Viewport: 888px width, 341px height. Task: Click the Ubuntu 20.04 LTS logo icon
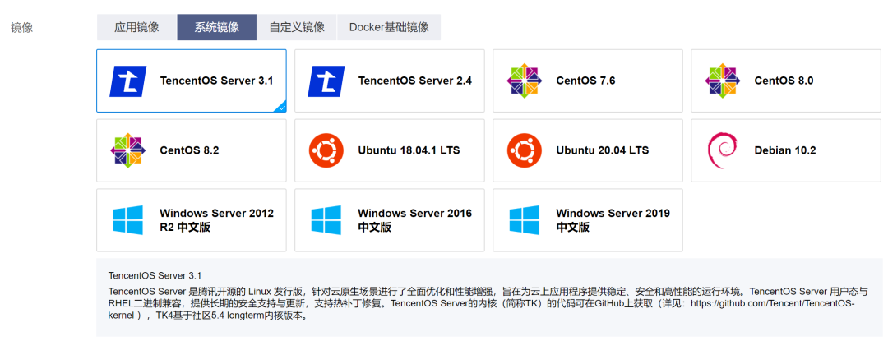pos(525,150)
